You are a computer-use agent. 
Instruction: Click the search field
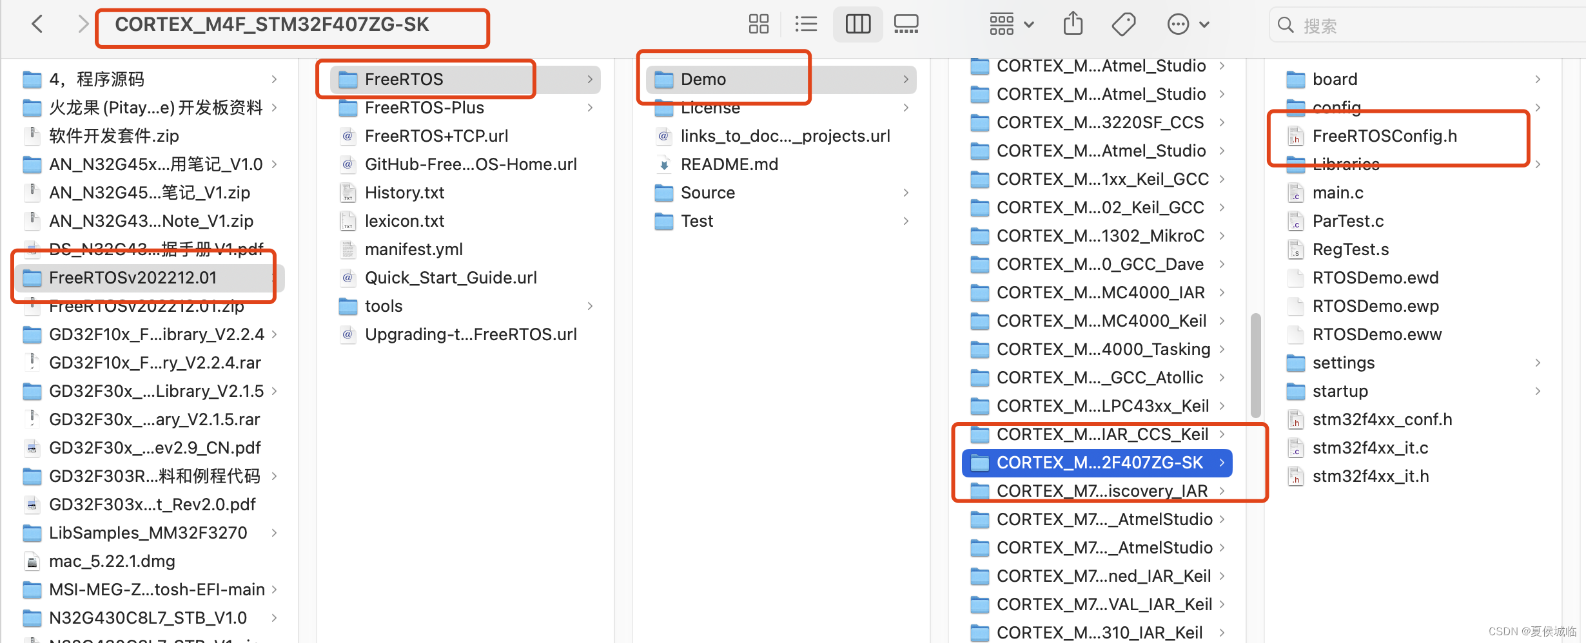point(1426,25)
